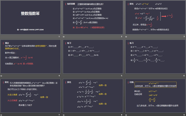This screenshot has width=186, height=116.
Task: Select slide 9 thumbnail 归纳
Action: click(155, 96)
